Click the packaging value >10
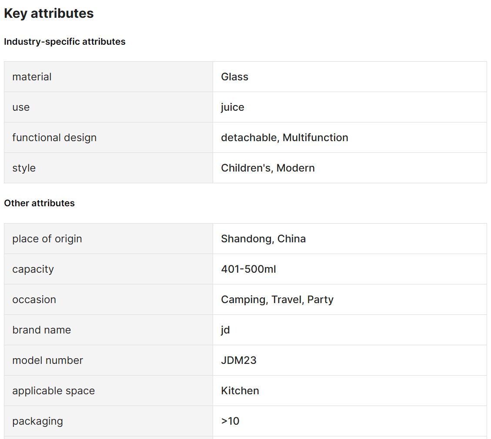 (x=230, y=421)
